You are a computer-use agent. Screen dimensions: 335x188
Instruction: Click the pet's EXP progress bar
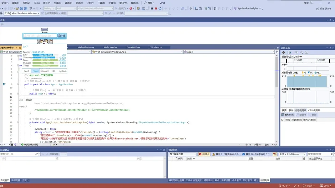pyautogui.click(x=45, y=55)
